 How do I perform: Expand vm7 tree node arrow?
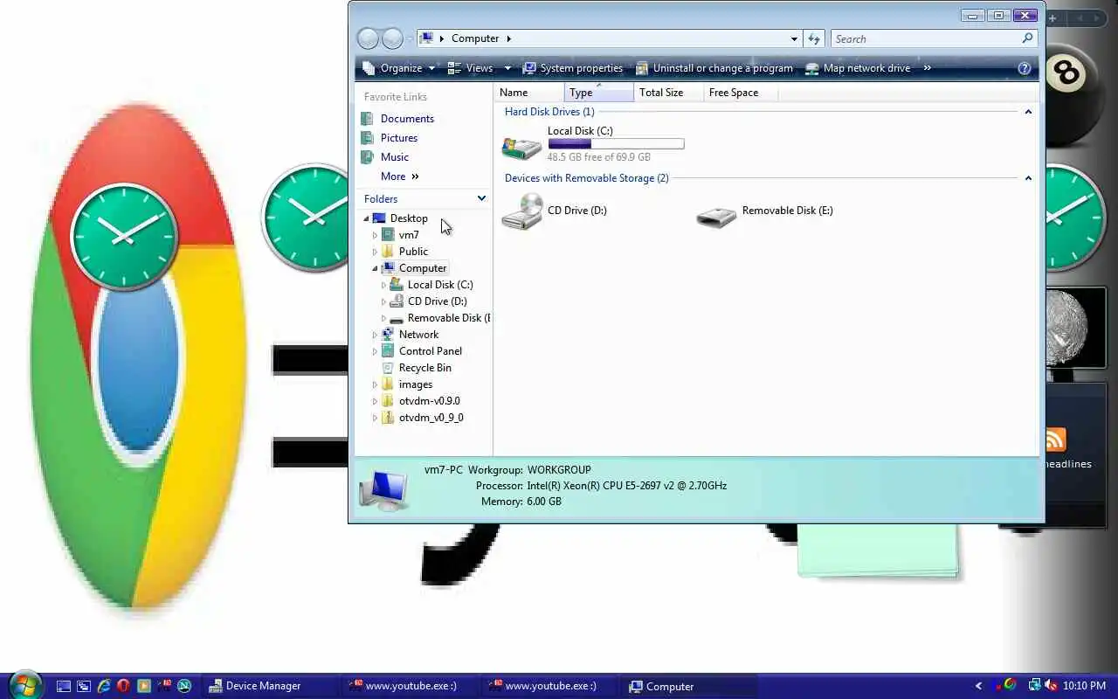[x=376, y=235]
